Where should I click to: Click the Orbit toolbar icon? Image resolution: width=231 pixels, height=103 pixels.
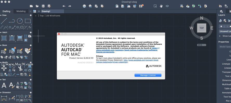pos(167,6)
